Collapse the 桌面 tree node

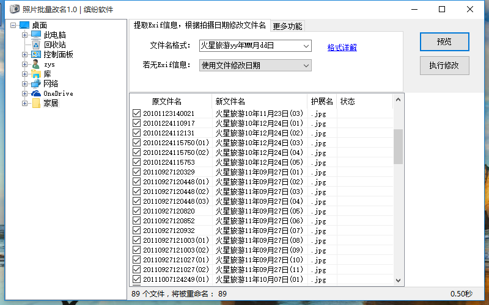[13, 25]
